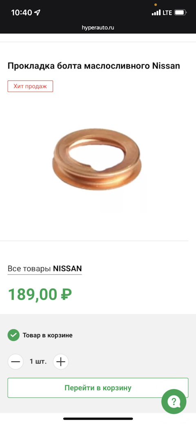
Task: Select the 1 шт. quantity value
Action: point(38,362)
